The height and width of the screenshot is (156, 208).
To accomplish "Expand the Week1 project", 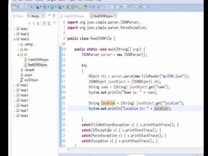I will click(x=14, y=29).
